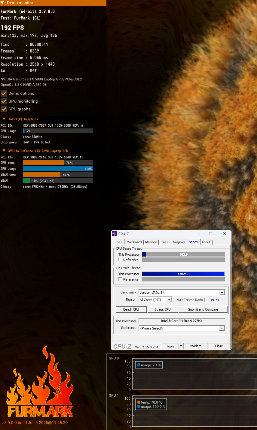Click the GPU 0 usage 2.4 % legend
Viewport: 257px width, 430px height.
coord(149,365)
